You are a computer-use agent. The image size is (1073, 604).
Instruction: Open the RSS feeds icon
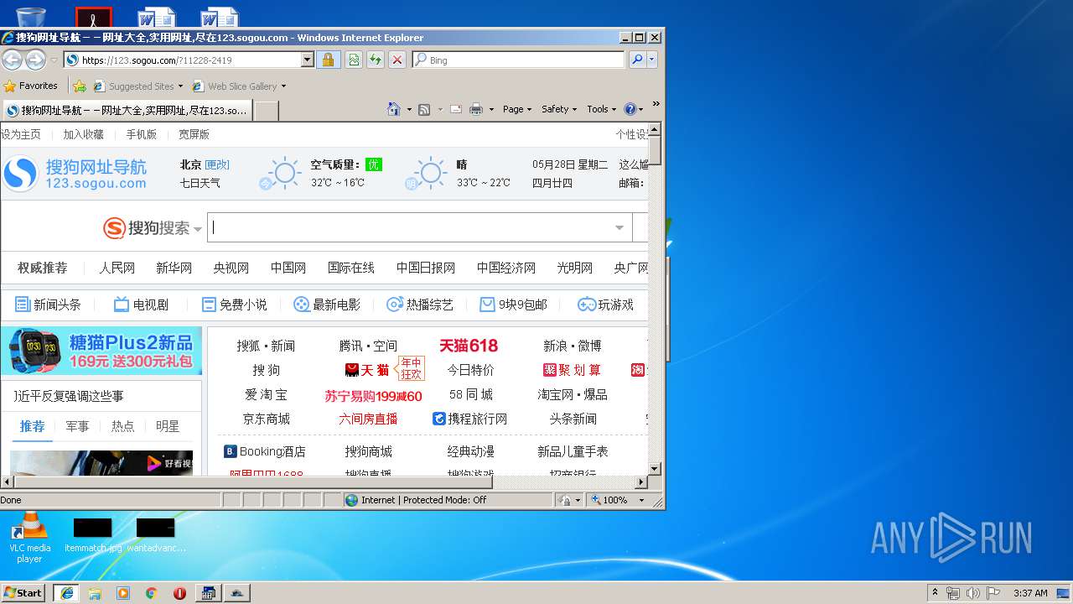tap(424, 109)
